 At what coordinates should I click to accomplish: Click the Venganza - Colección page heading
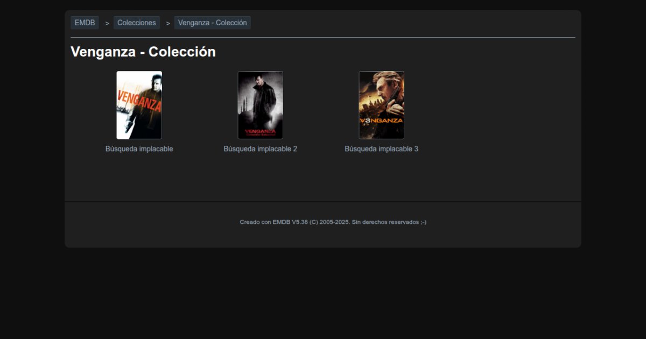tap(143, 52)
